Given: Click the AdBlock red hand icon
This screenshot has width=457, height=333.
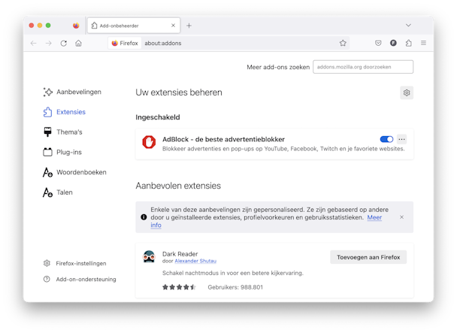Looking at the screenshot, I should point(149,142).
